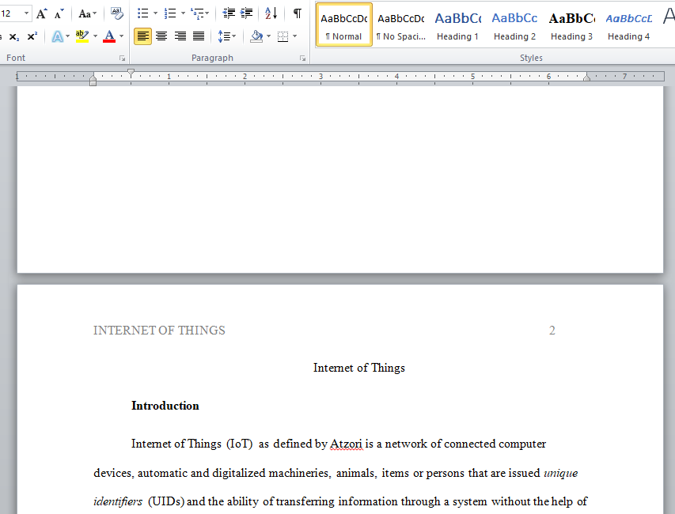The height and width of the screenshot is (514, 675).
Task: Apply the Heading 2 style
Action: pyautogui.click(x=514, y=25)
